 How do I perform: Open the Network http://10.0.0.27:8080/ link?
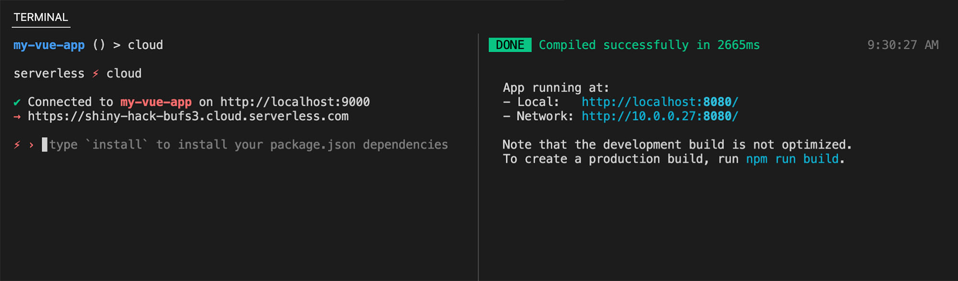pos(660,116)
